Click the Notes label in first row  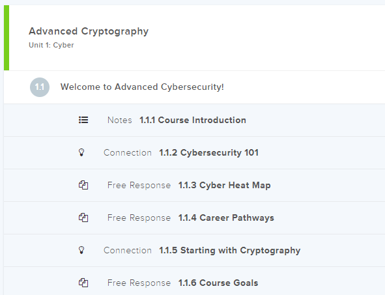tap(120, 120)
